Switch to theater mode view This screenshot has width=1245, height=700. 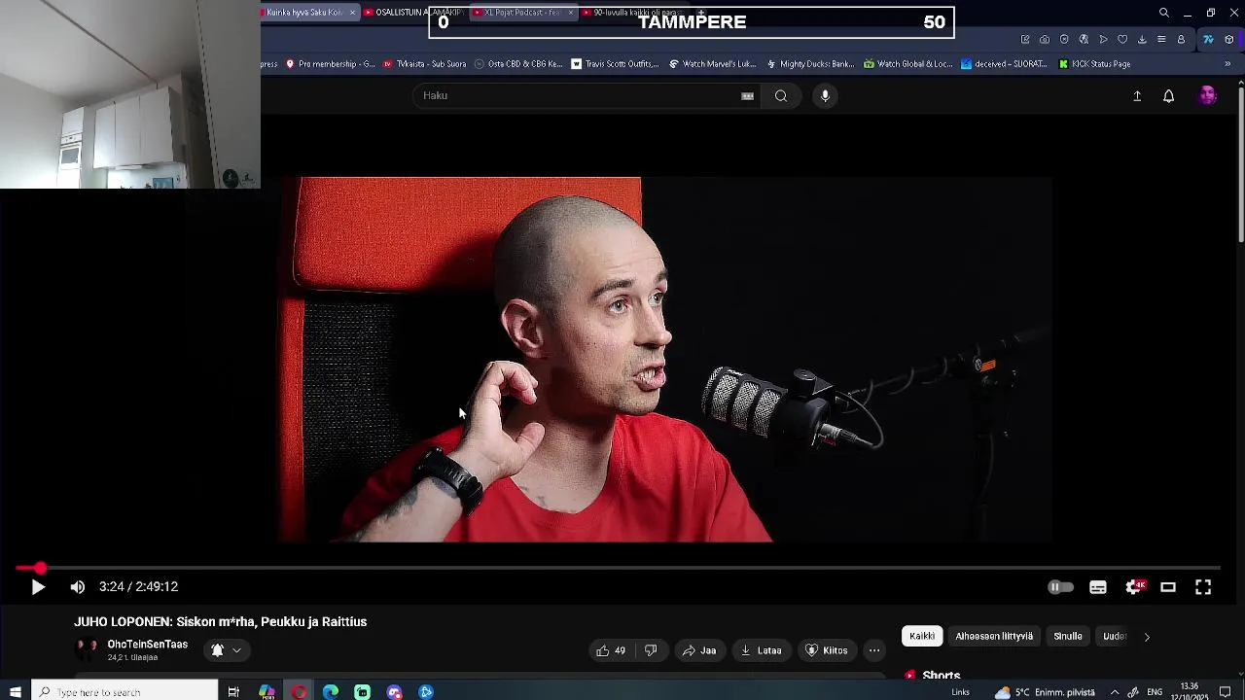pyautogui.click(x=1168, y=587)
